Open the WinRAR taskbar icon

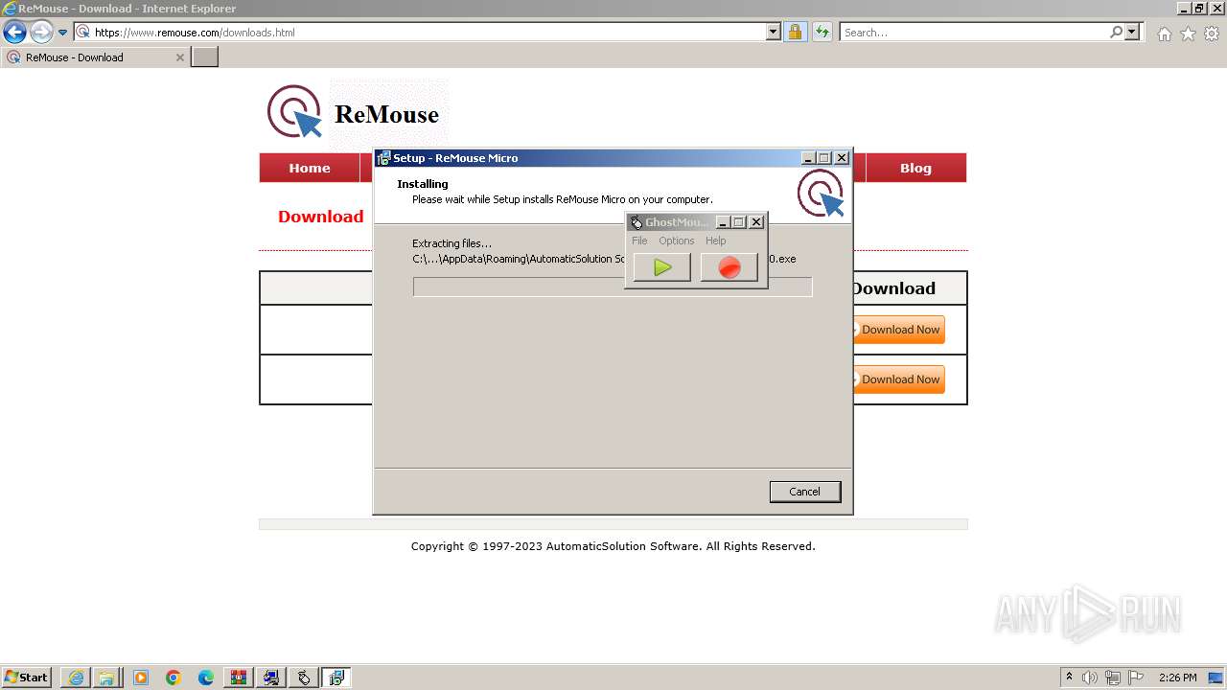(x=239, y=678)
